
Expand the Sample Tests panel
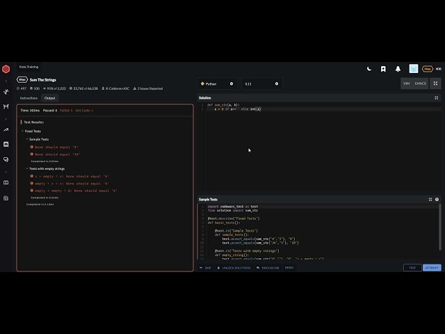coord(430,200)
